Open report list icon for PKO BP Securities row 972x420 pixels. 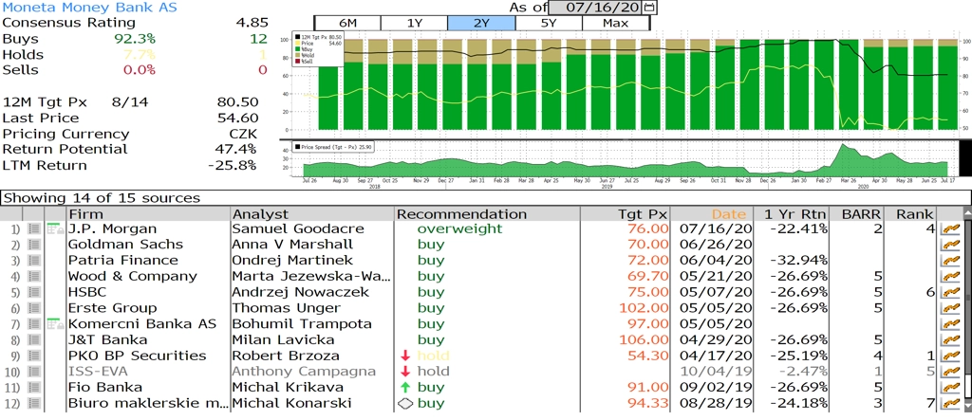35,356
